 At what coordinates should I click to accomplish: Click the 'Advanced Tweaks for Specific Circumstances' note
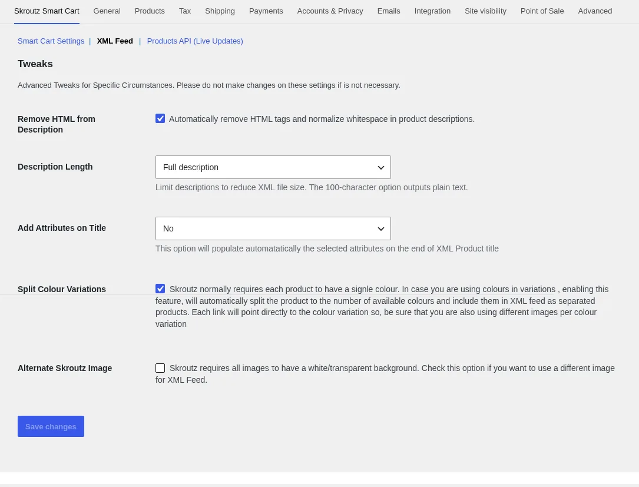[x=208, y=85]
